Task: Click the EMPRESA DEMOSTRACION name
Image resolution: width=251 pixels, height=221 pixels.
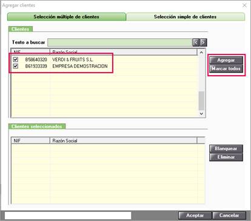Action: [80, 66]
